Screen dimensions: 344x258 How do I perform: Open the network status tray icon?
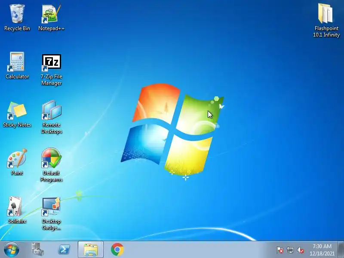(x=290, y=250)
